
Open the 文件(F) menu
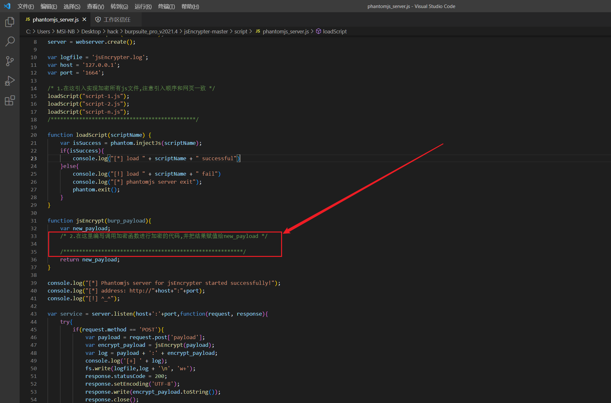pos(26,6)
